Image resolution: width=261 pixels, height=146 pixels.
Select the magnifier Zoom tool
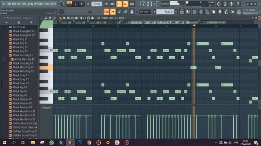88,18
